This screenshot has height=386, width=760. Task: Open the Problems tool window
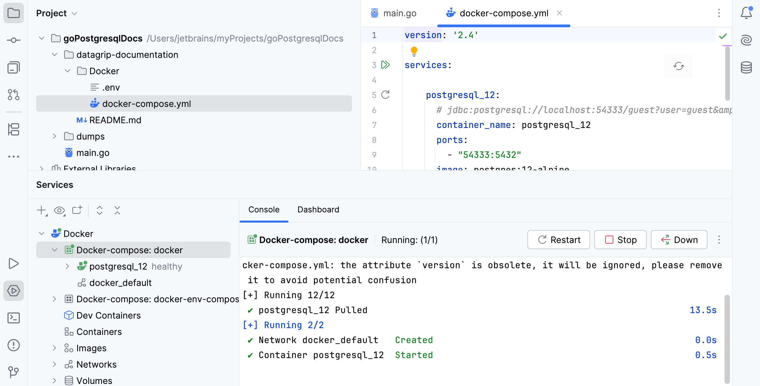14,345
